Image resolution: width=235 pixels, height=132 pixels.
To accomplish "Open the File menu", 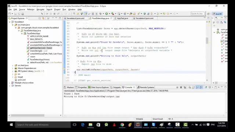I will click(x=10, y=10).
